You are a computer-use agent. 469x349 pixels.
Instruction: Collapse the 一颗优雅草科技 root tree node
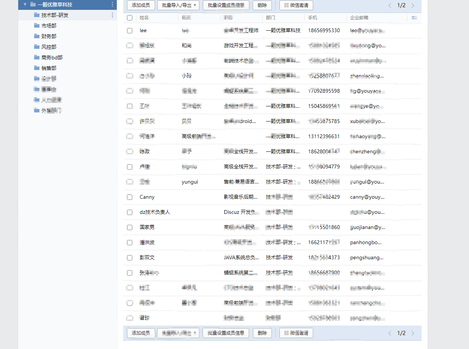(x=25, y=5)
